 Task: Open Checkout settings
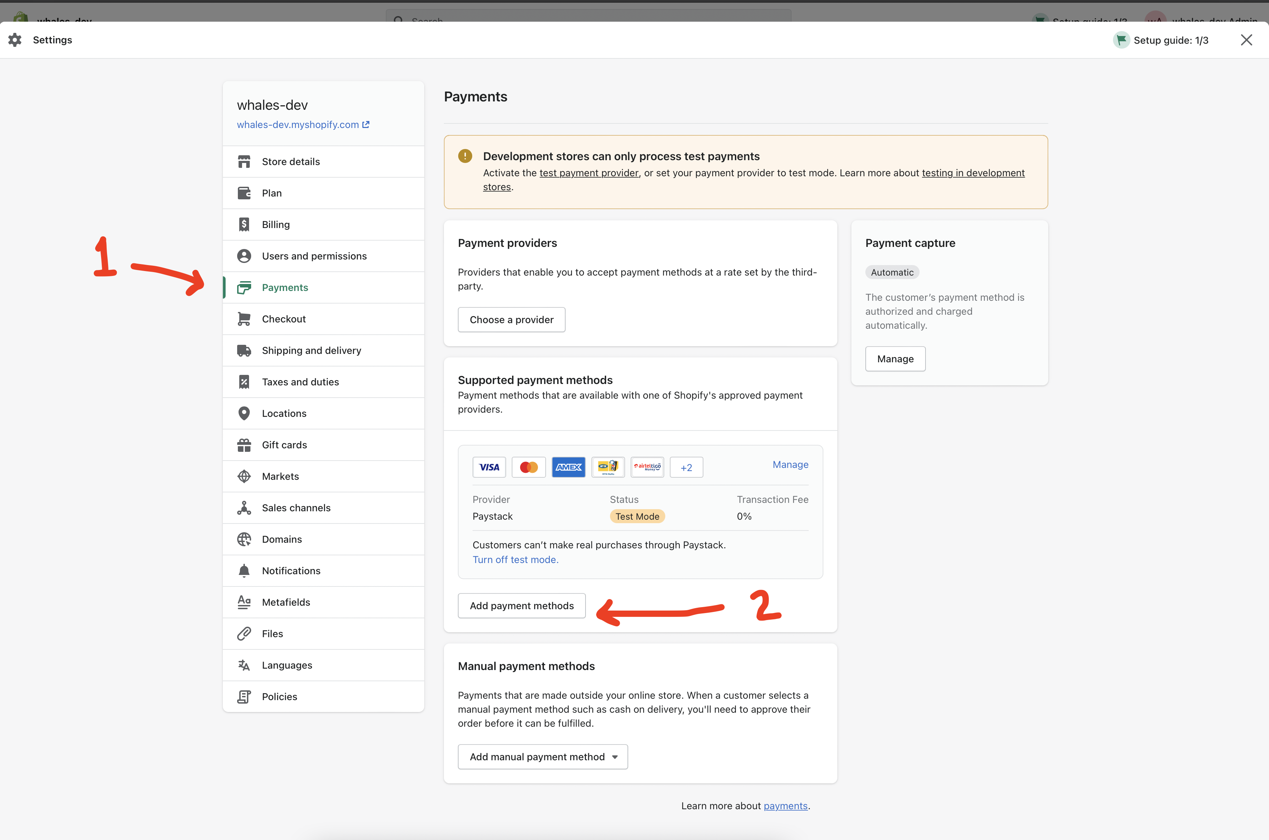[324, 319]
